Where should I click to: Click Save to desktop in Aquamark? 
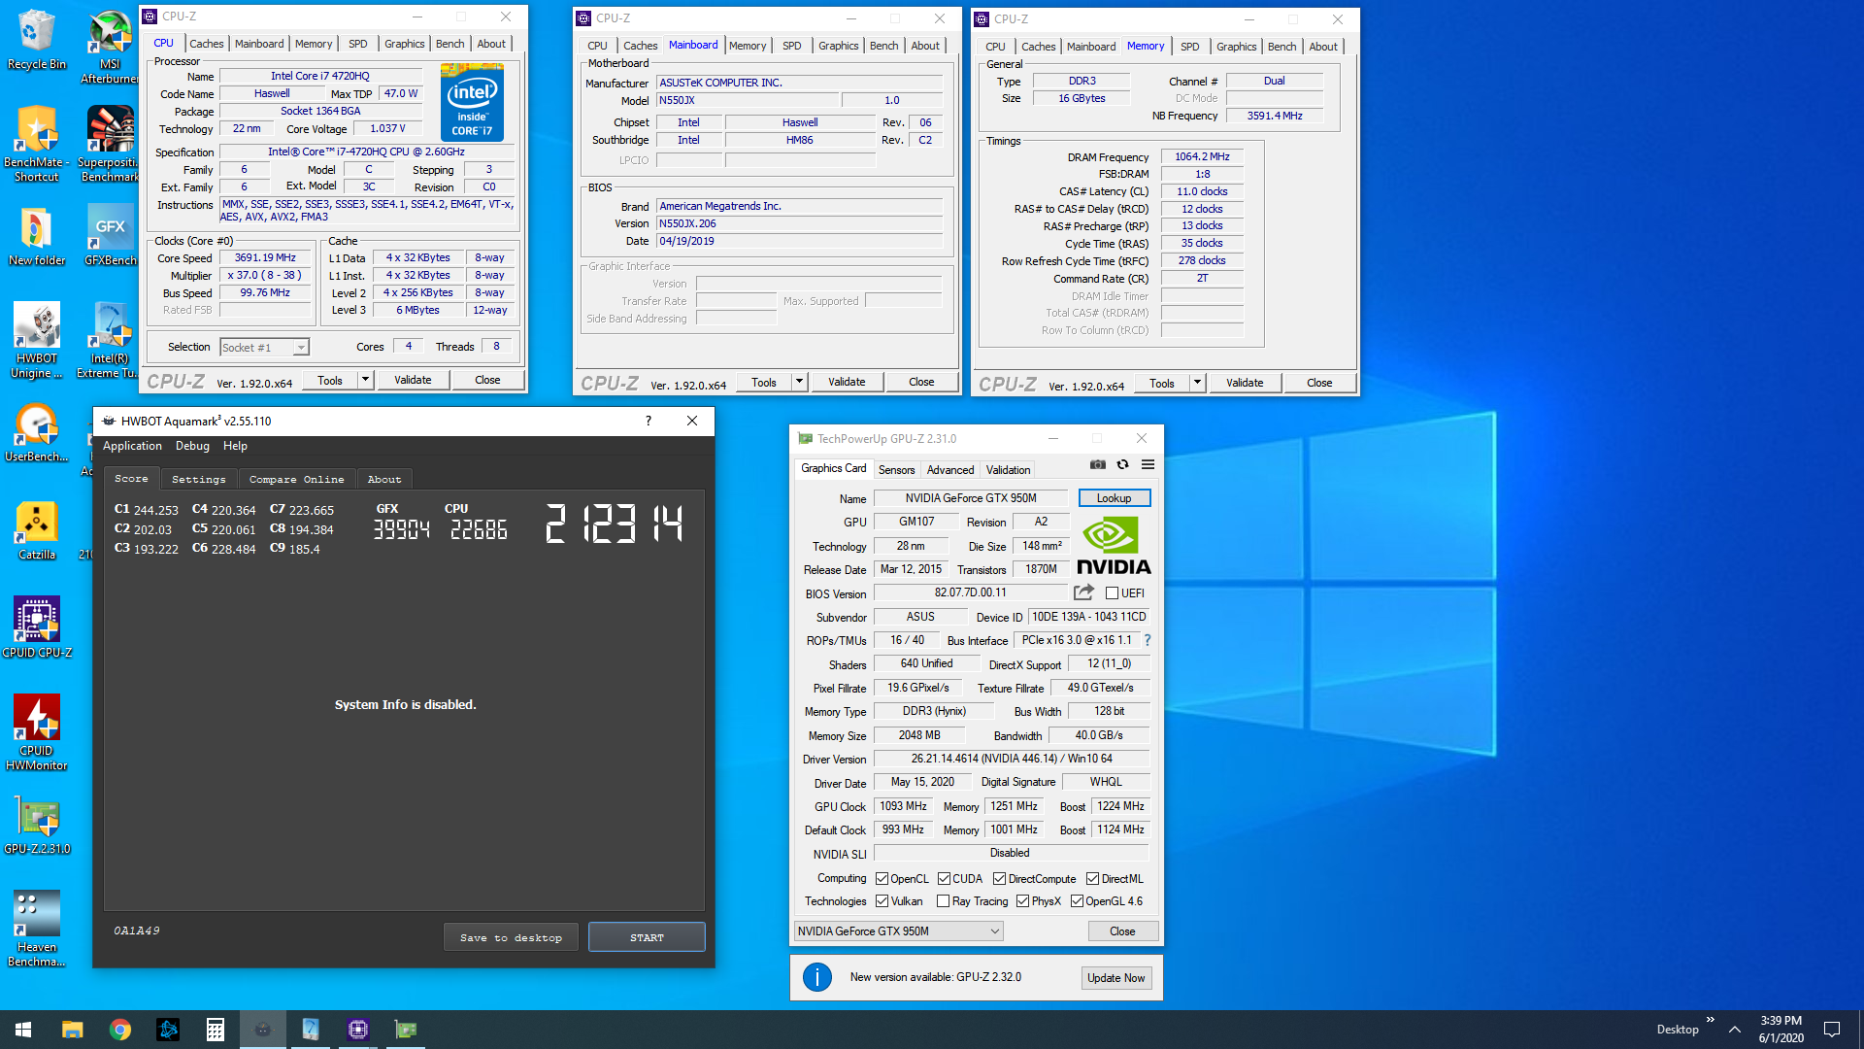coord(511,937)
